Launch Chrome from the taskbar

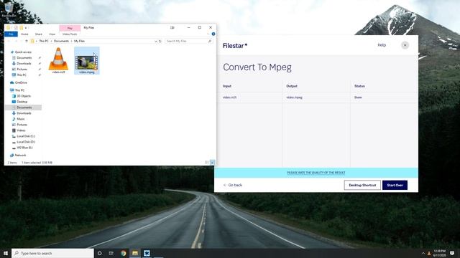tap(123, 253)
